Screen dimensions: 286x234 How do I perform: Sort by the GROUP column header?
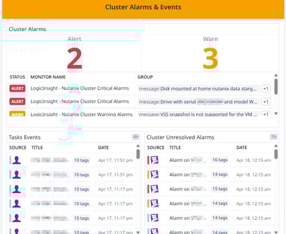[x=145, y=77]
